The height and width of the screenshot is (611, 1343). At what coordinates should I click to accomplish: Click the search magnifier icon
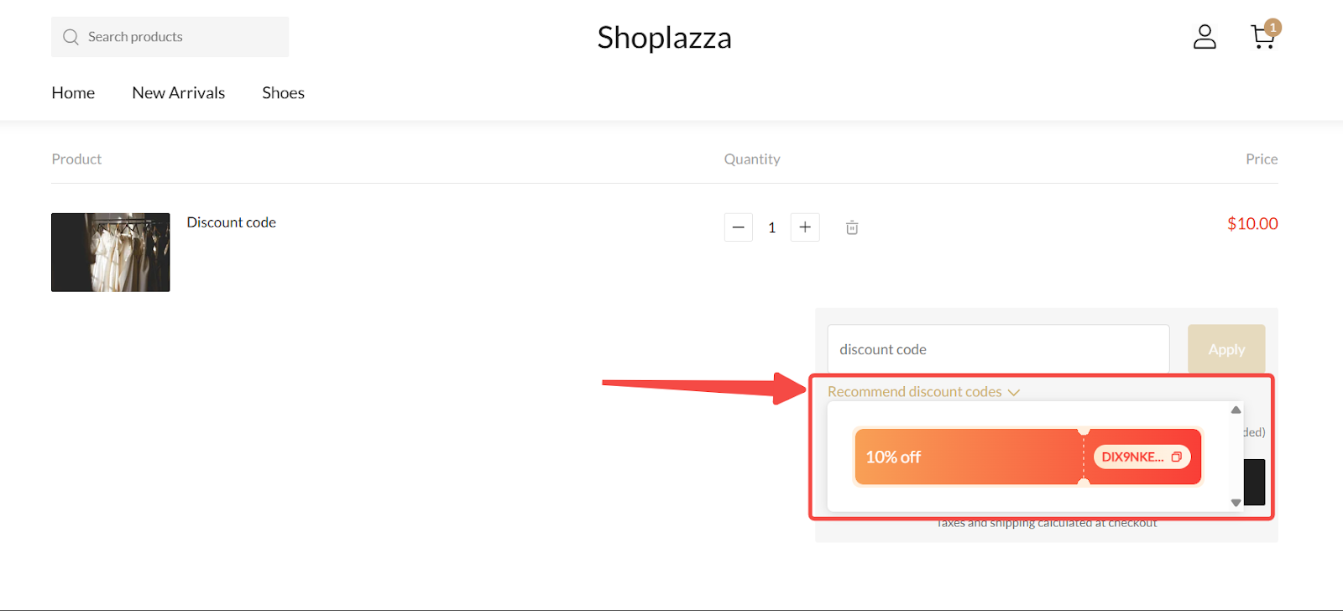71,37
